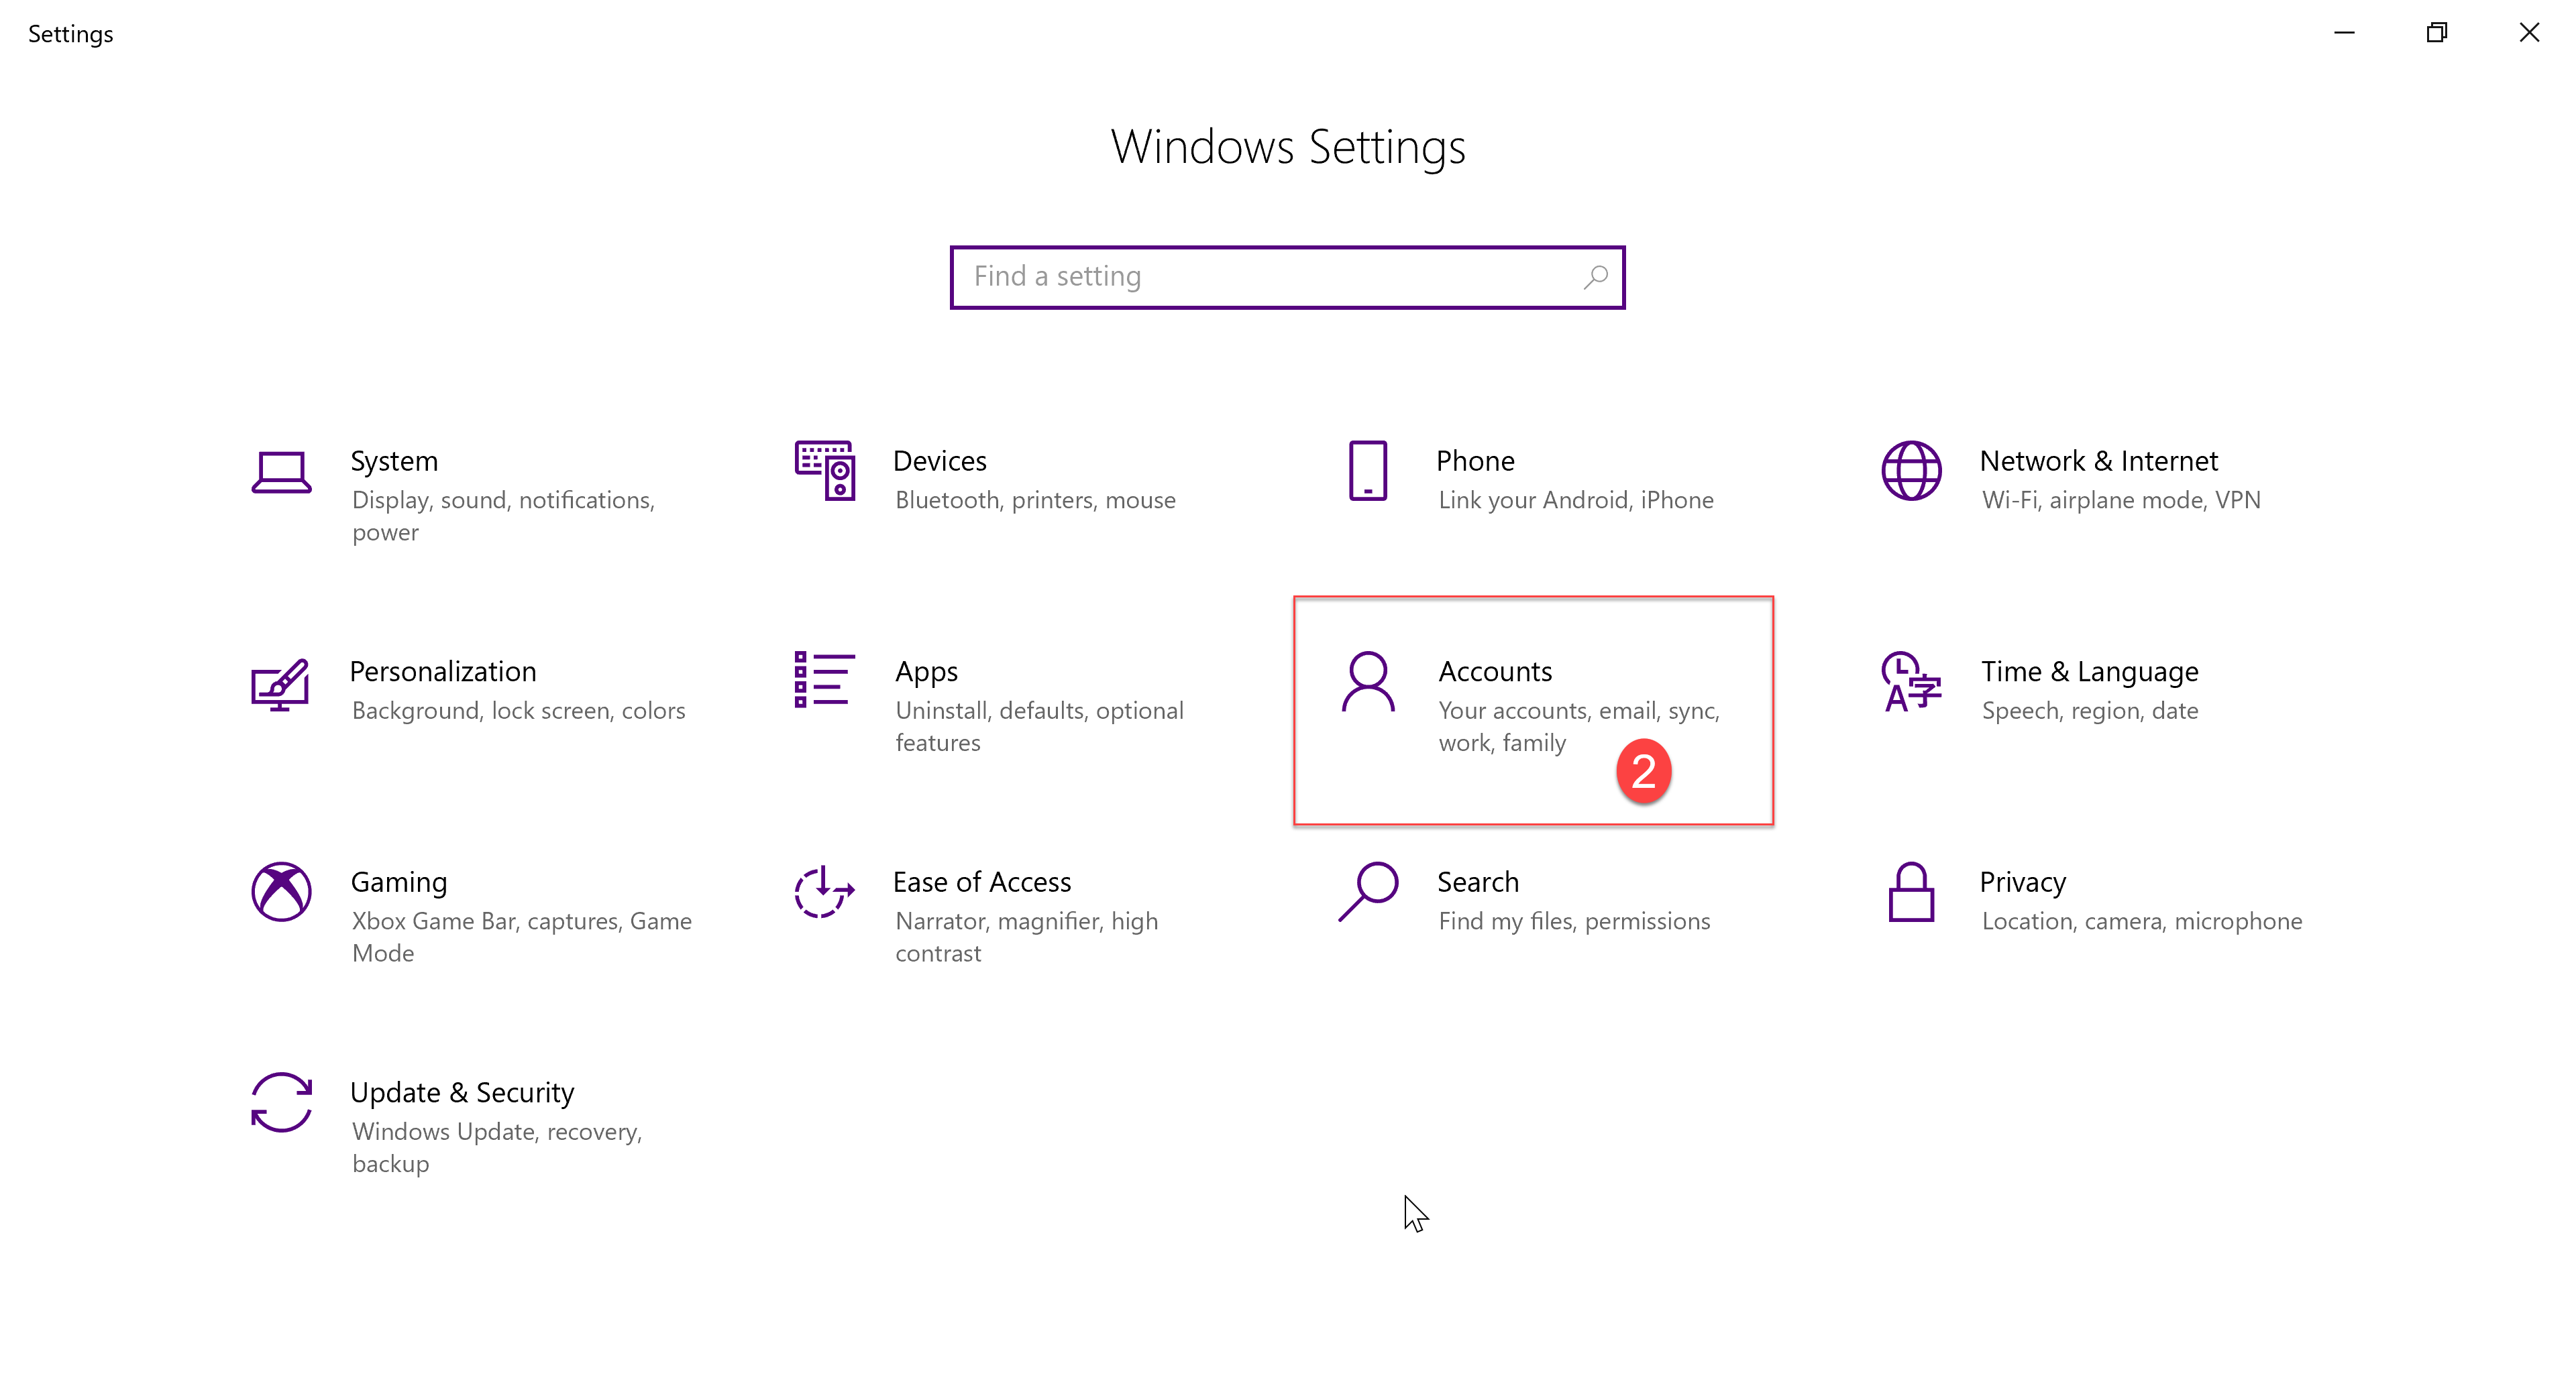
Task: Click the Update & Security refresh icon
Action: click(x=281, y=1102)
